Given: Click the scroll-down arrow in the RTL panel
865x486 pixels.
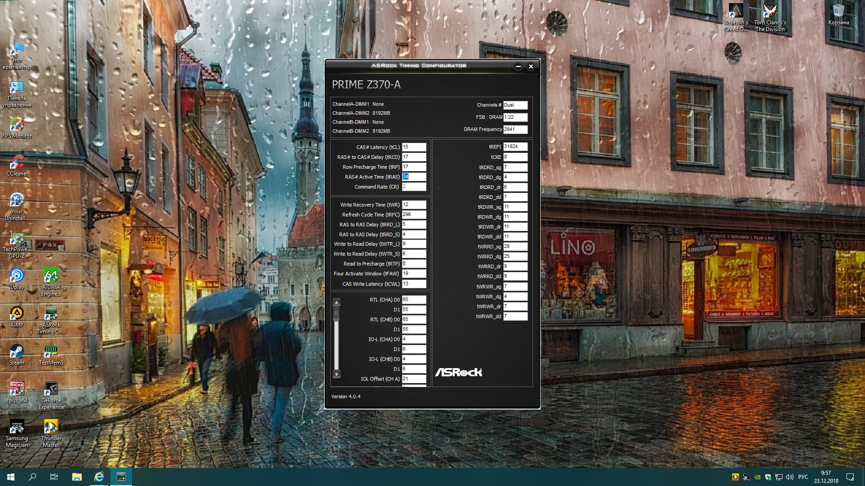Looking at the screenshot, I should [337, 374].
